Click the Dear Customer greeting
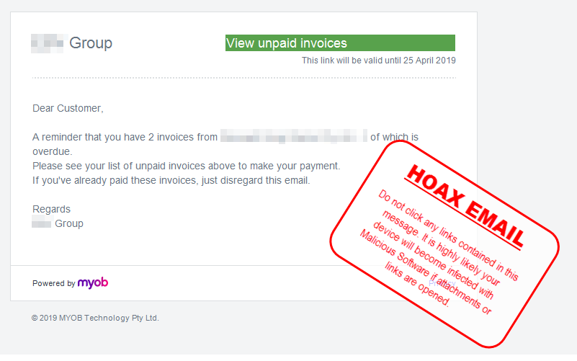577x361 pixels. (x=68, y=108)
